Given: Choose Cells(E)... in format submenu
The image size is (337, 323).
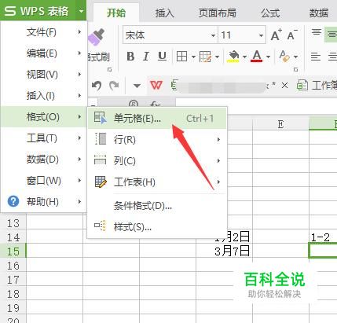Looking at the screenshot, I should tap(157, 119).
